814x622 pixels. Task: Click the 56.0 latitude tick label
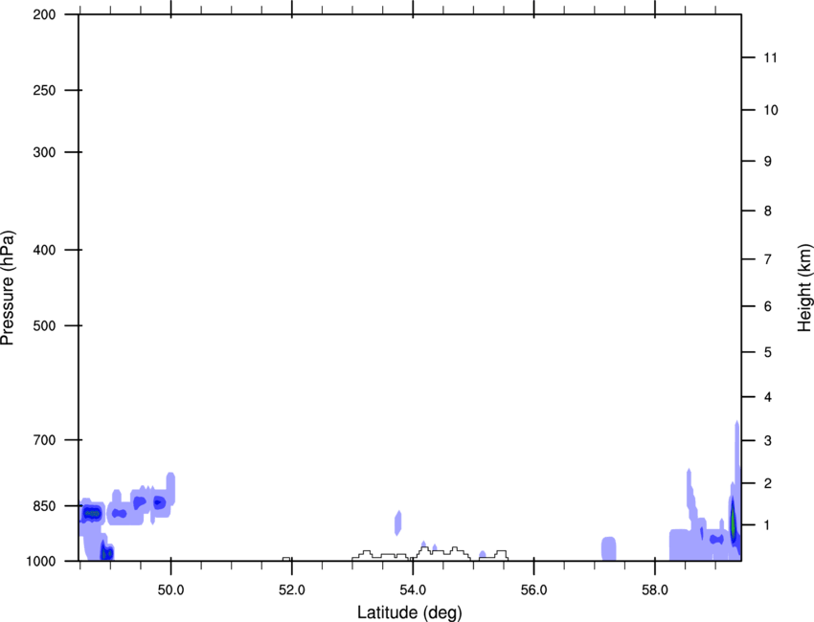click(533, 590)
